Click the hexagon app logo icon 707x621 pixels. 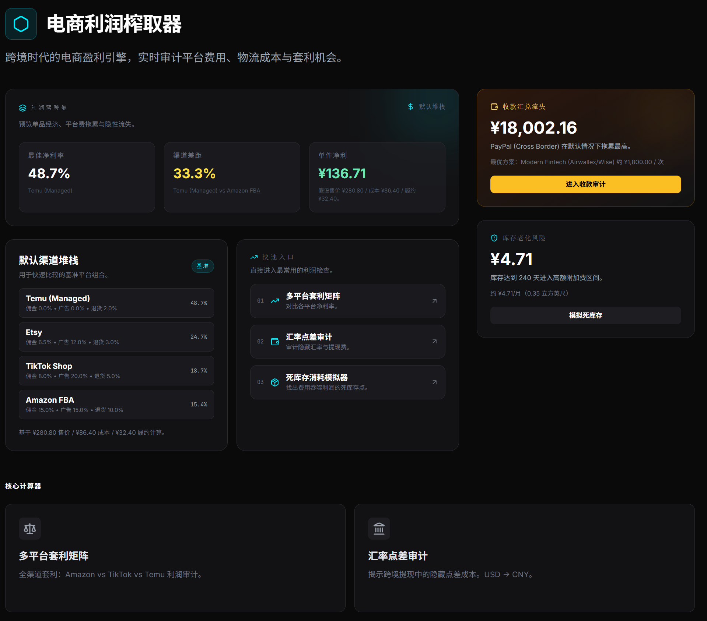21,24
